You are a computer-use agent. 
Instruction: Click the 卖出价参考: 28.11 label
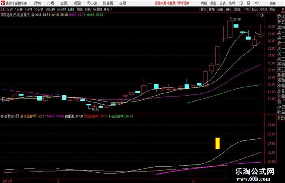96,116
